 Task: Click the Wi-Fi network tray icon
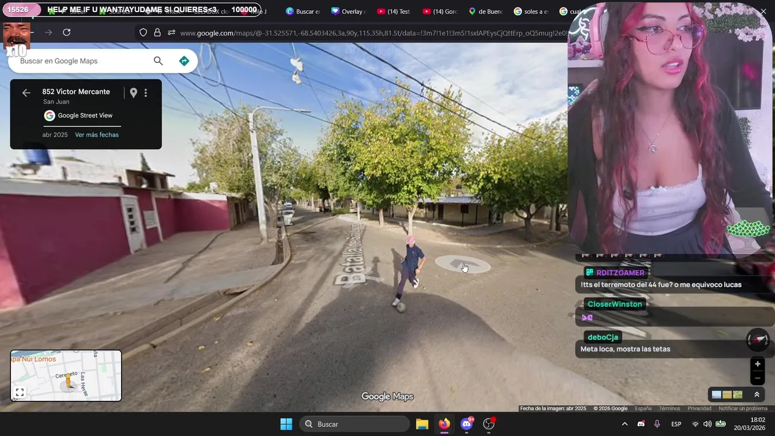[x=696, y=424]
